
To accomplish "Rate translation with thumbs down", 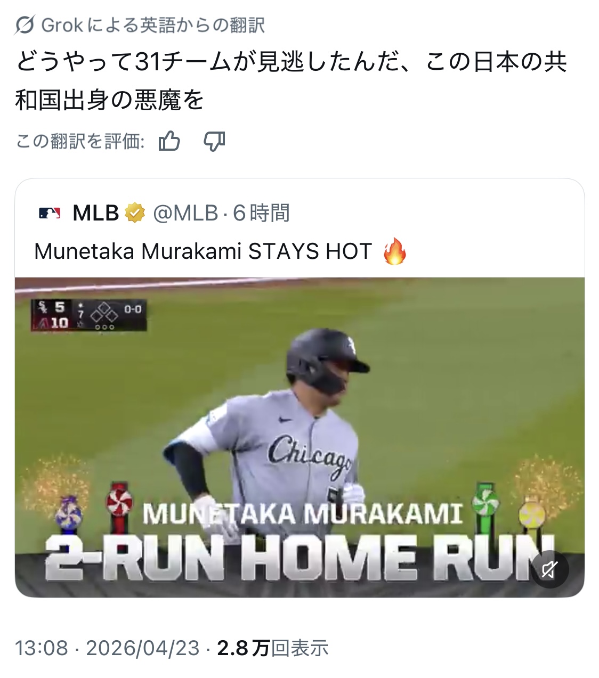I will point(214,141).
